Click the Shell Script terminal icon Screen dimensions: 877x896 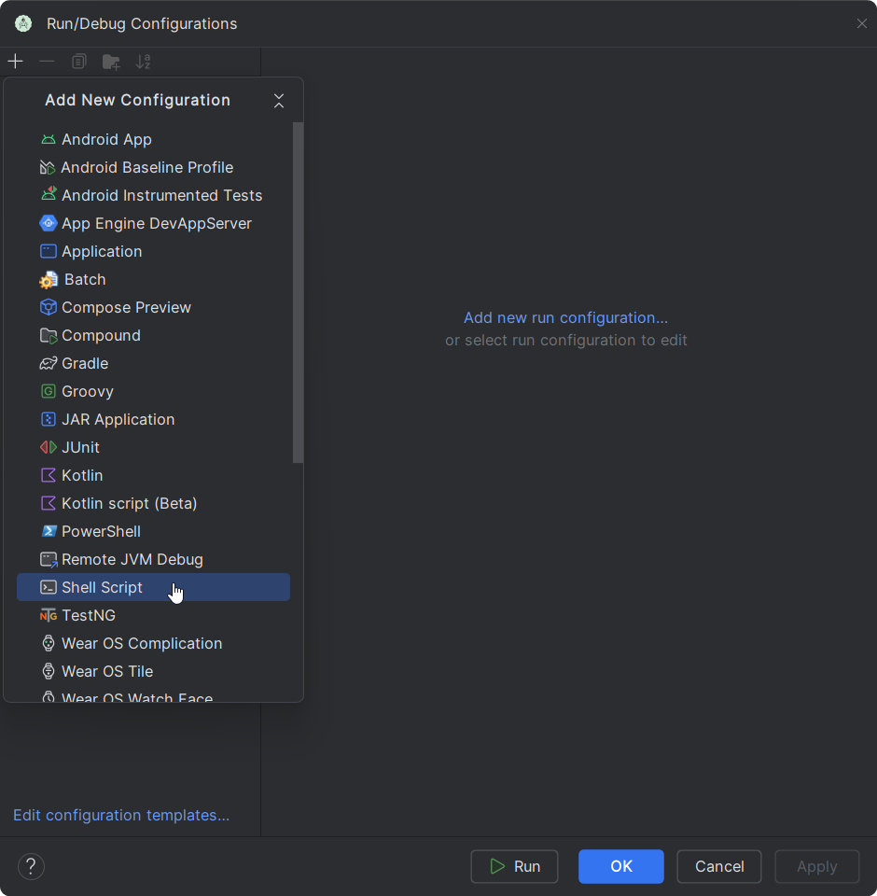49,587
